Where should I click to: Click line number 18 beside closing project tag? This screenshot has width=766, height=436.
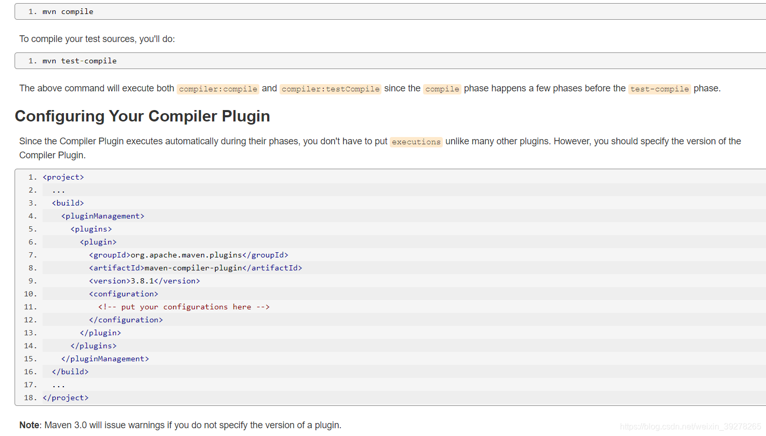click(x=30, y=397)
